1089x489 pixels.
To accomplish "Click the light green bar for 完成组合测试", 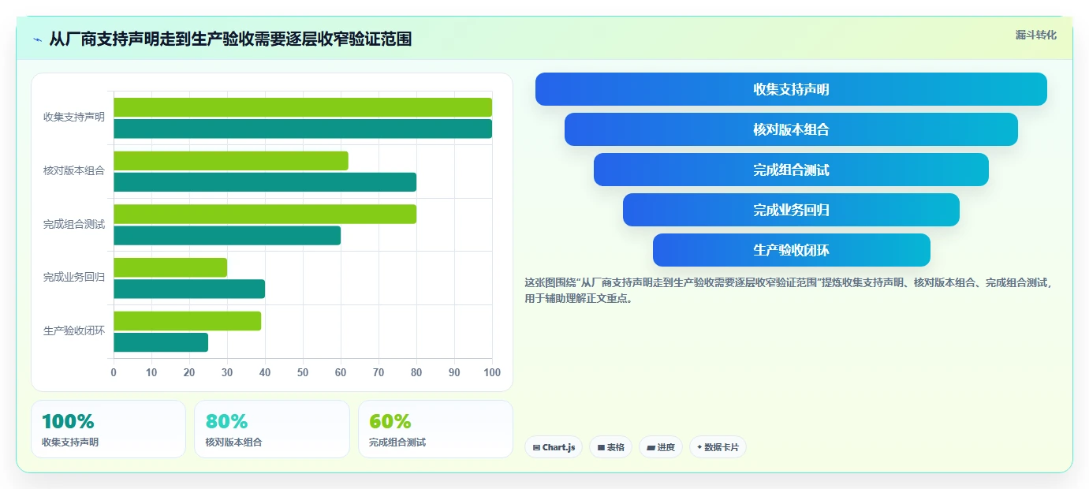I will tap(265, 214).
